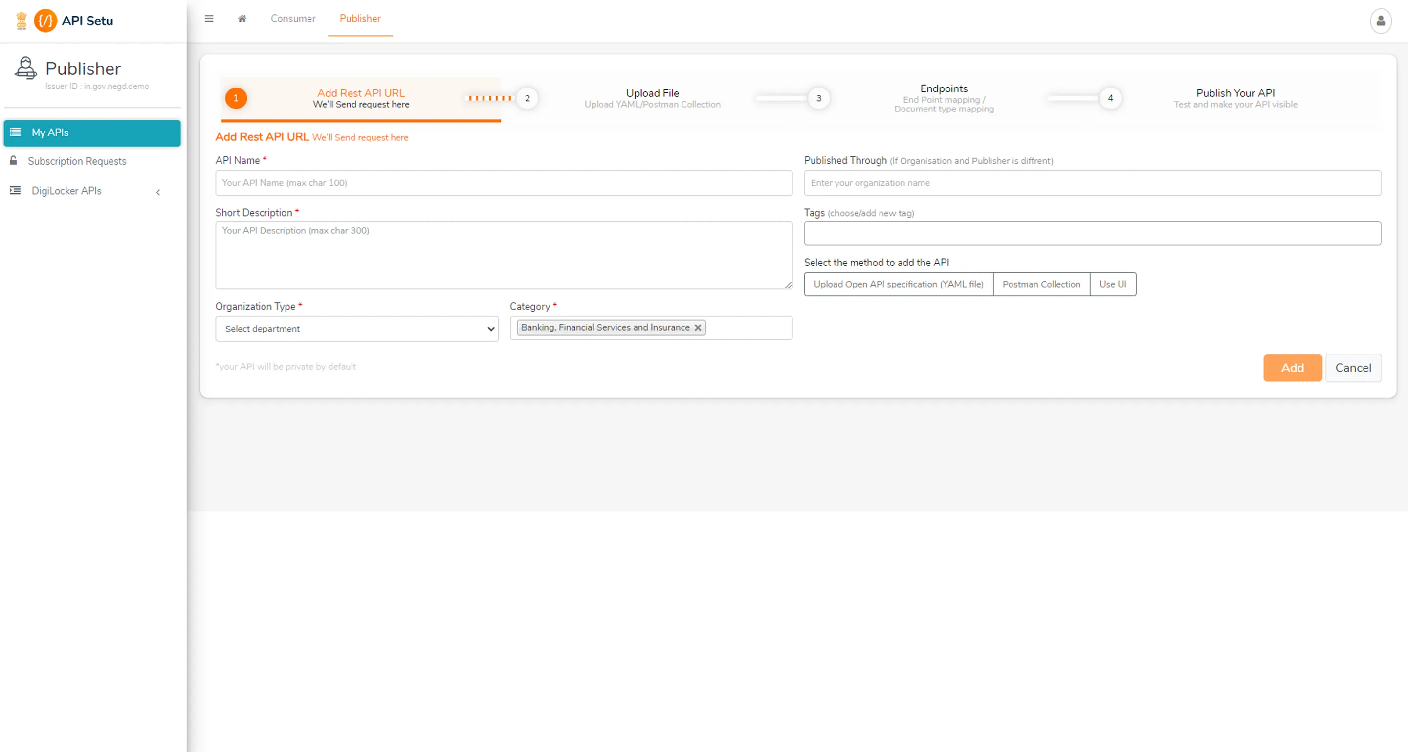Select Upload Open API specification method
Image resolution: width=1408 pixels, height=752 pixels.
pos(898,284)
